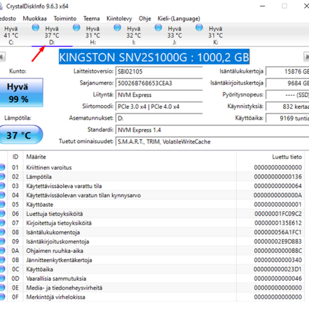Image resolution: width=309 pixels, height=309 pixels.
Task: Go to next disk with right arrow
Action: click(306, 57)
